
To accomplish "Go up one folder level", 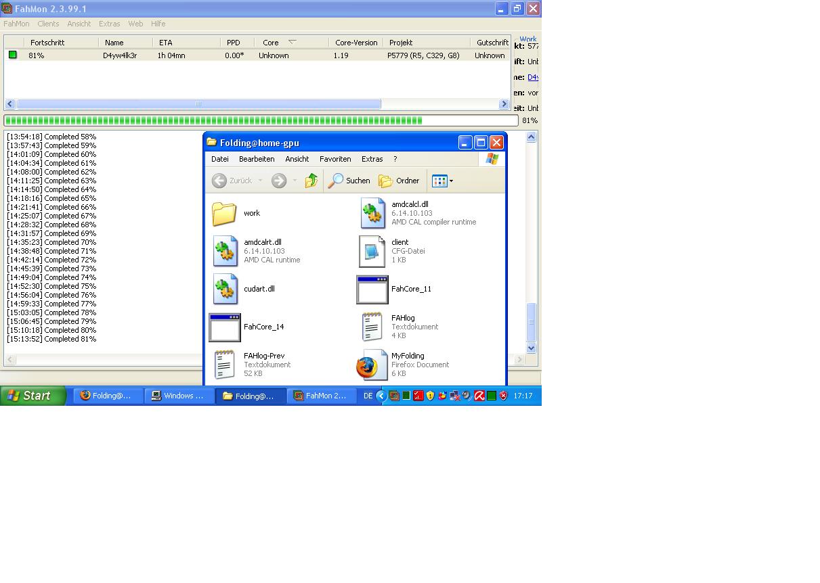I will [311, 181].
